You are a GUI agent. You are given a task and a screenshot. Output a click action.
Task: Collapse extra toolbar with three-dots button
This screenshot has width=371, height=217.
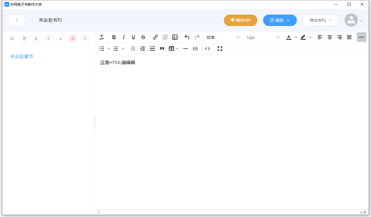pyautogui.click(x=362, y=37)
